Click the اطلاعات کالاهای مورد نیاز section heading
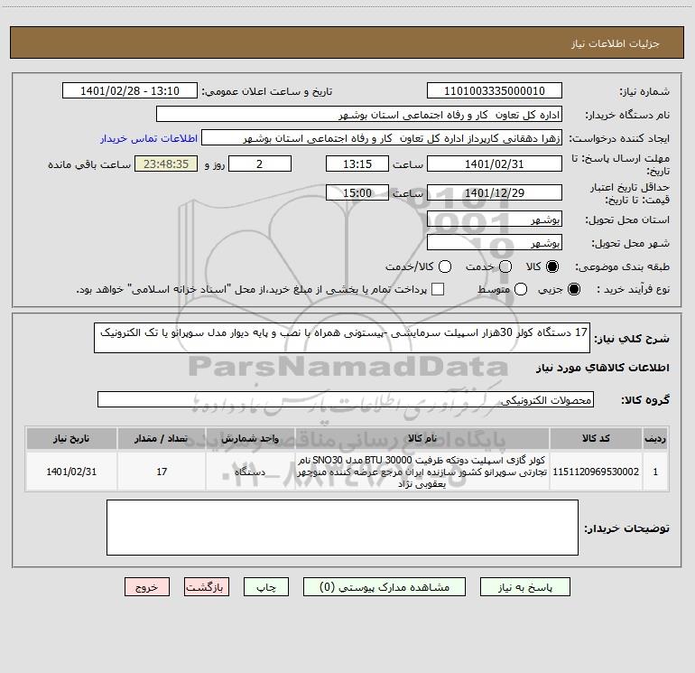Viewport: 695px width, 673px height. click(603, 368)
